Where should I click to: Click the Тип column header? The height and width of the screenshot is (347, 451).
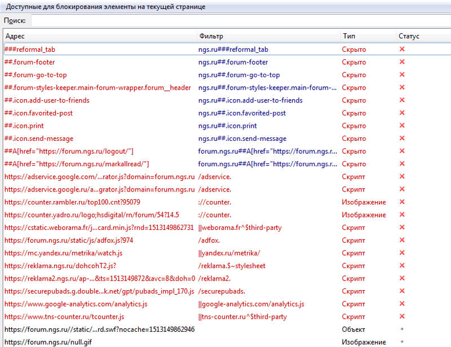(366, 36)
